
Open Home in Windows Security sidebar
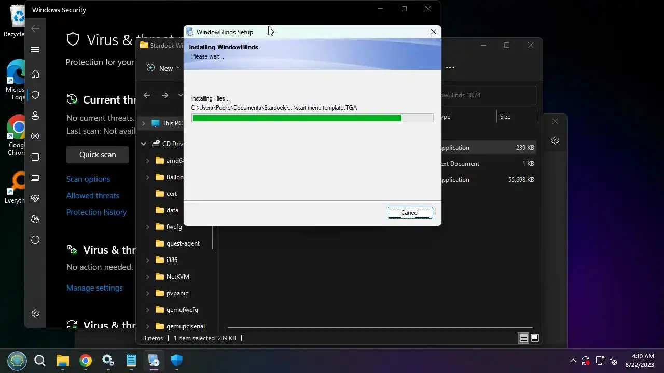tap(35, 74)
